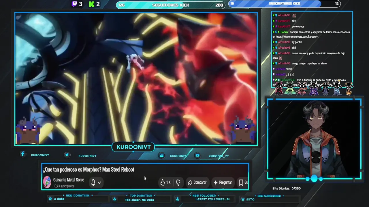Open the Twitter bird icon
369x207 pixels.
click(x=67, y=155)
